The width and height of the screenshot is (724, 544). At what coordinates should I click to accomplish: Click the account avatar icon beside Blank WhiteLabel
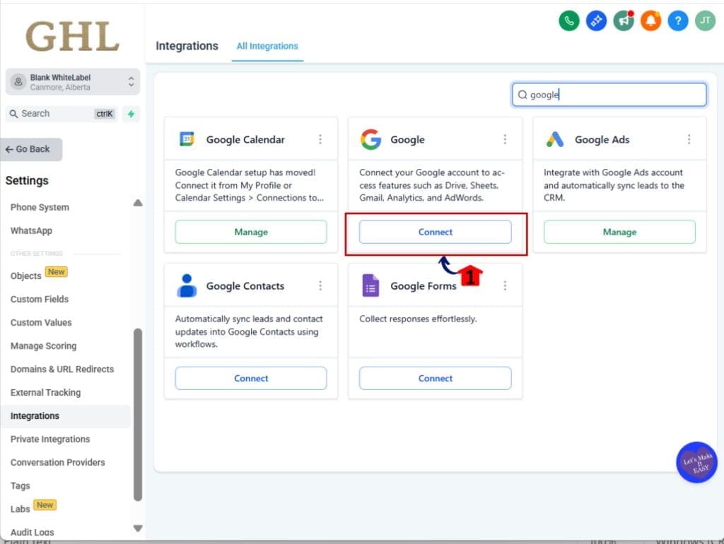[x=18, y=82]
